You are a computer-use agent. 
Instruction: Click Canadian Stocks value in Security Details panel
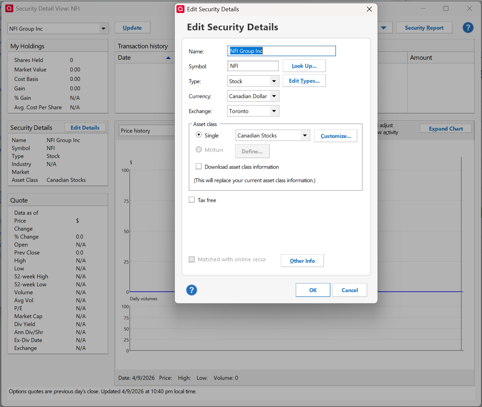(66, 180)
